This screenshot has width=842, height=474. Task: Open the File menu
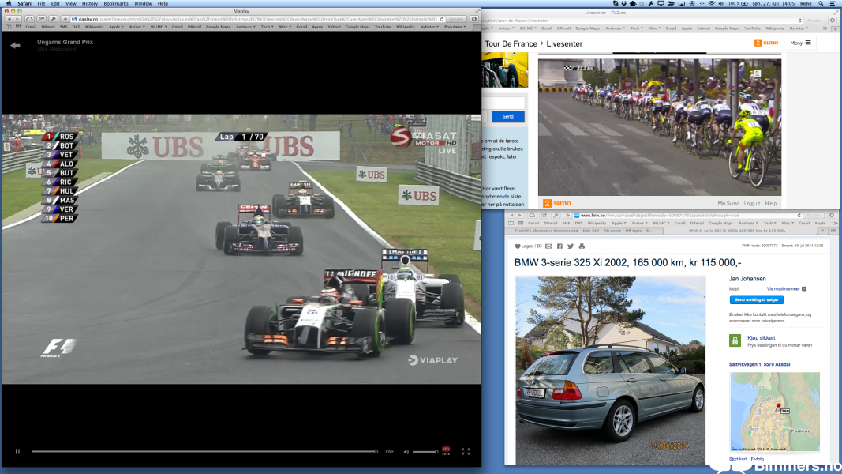click(41, 3)
